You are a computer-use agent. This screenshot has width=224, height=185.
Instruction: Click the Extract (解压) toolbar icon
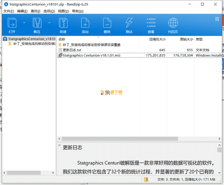click(37, 23)
